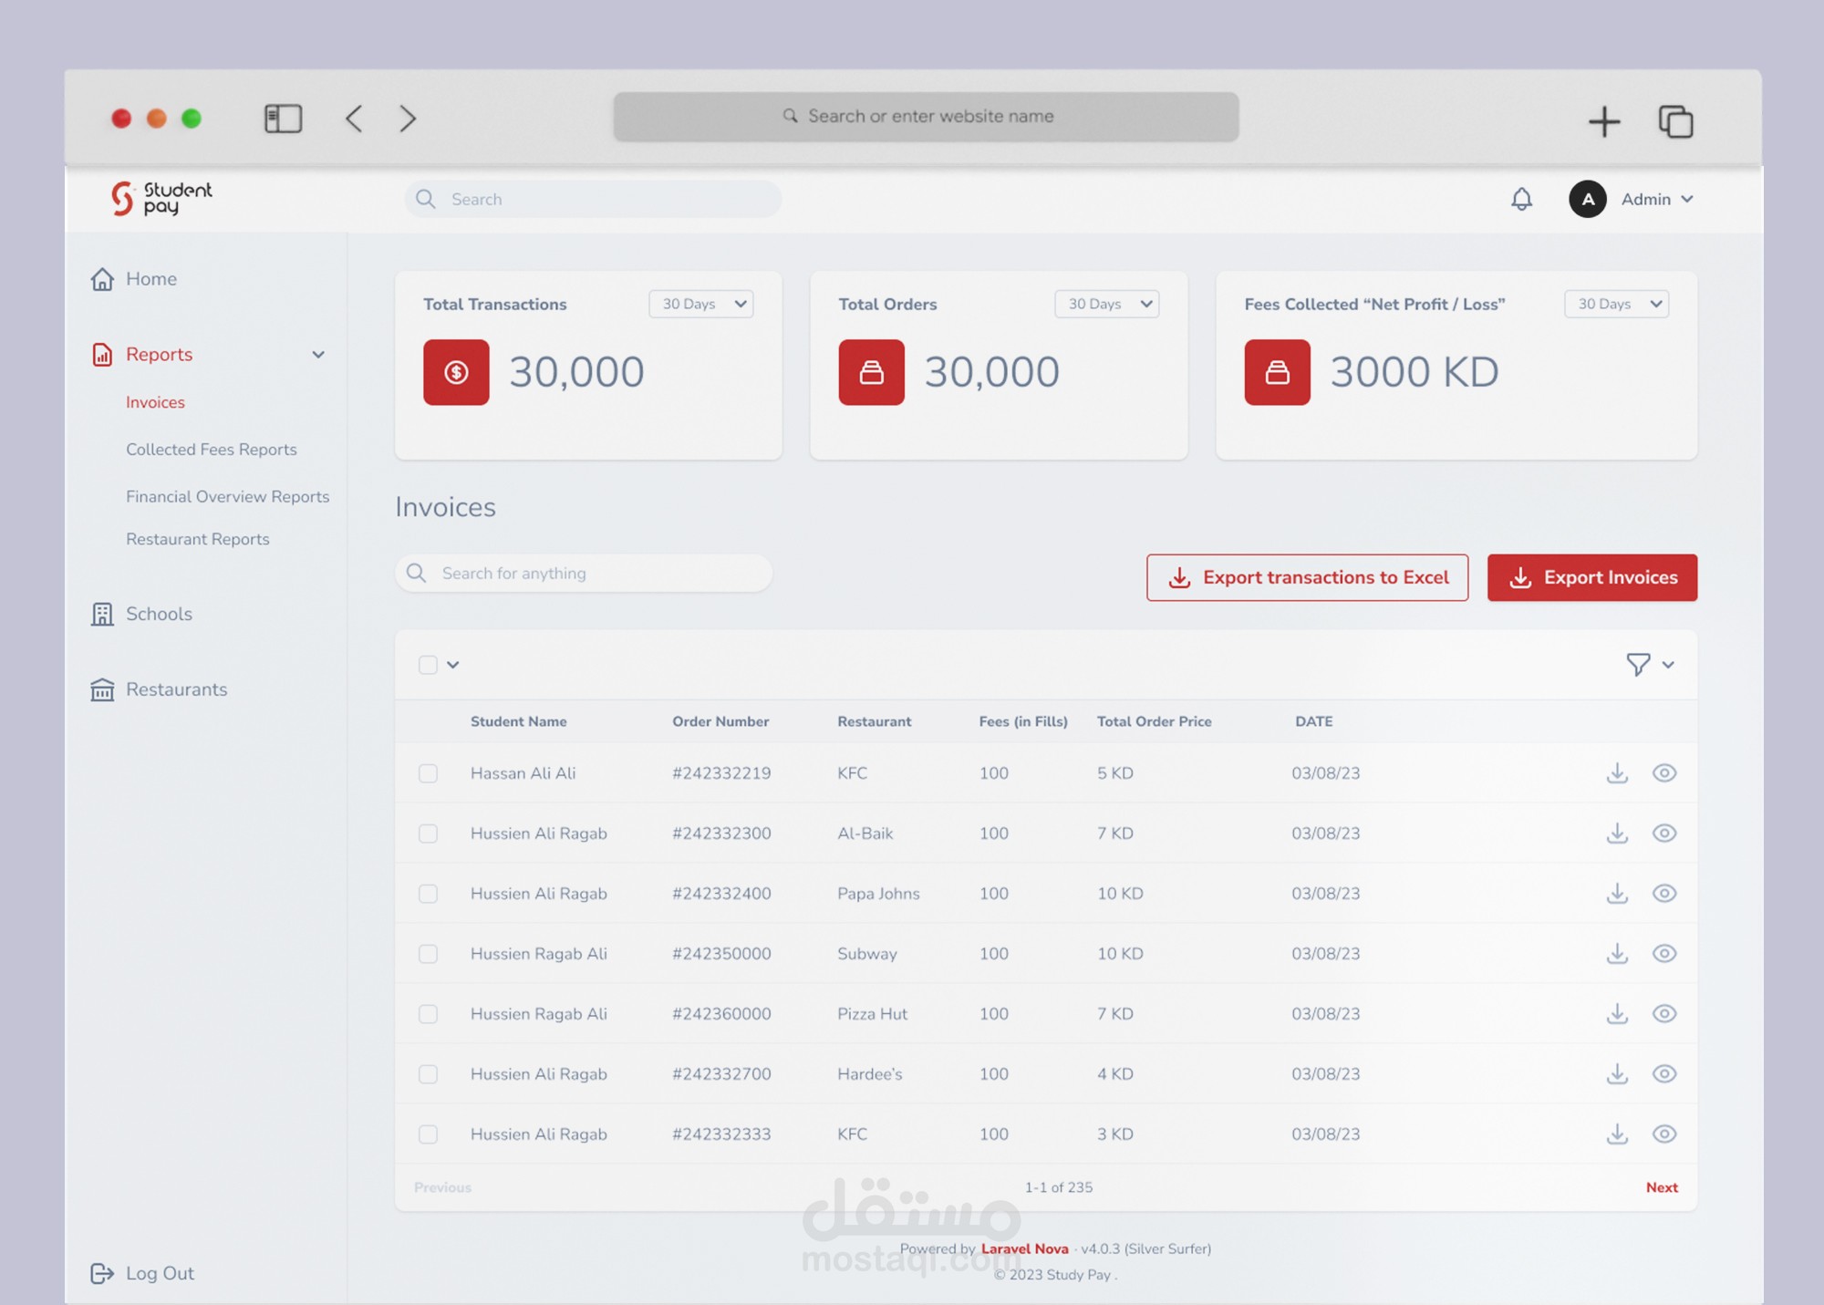Click the browser tab overview icon
1824x1305 pixels.
(1675, 121)
